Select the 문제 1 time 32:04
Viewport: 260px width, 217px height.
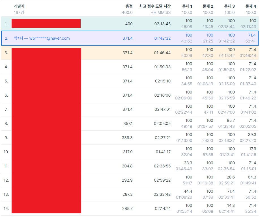(x=187, y=155)
